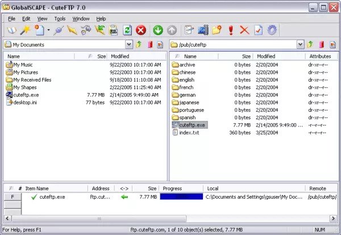The height and width of the screenshot is (235, 341).
Task: Click the Reconnect toolbar icon
Action: (x=86, y=30)
